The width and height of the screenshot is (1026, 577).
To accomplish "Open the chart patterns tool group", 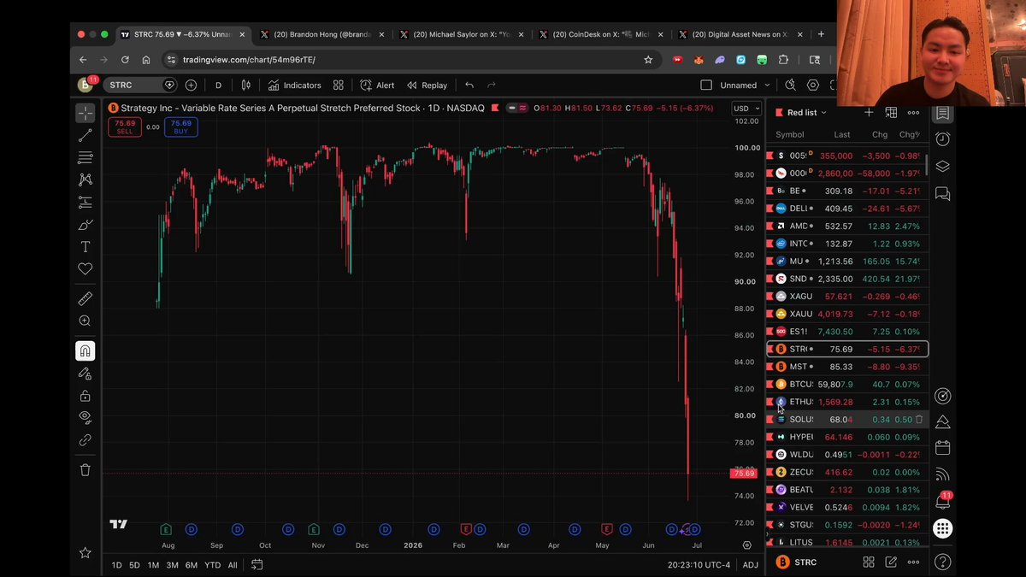I will pos(85,180).
